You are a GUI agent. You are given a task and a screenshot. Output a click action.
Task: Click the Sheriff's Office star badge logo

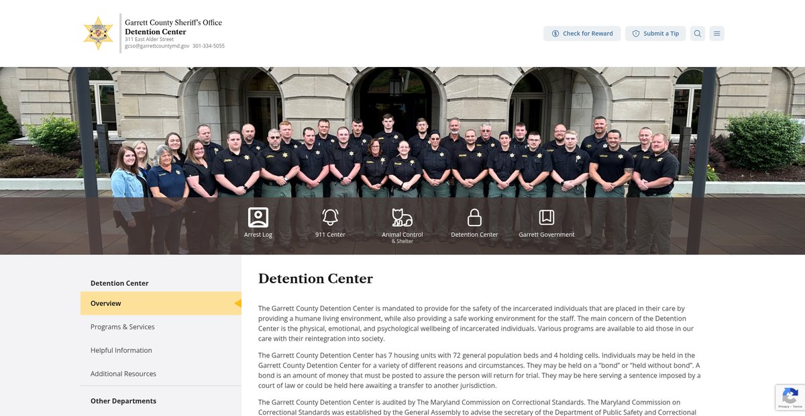click(98, 33)
